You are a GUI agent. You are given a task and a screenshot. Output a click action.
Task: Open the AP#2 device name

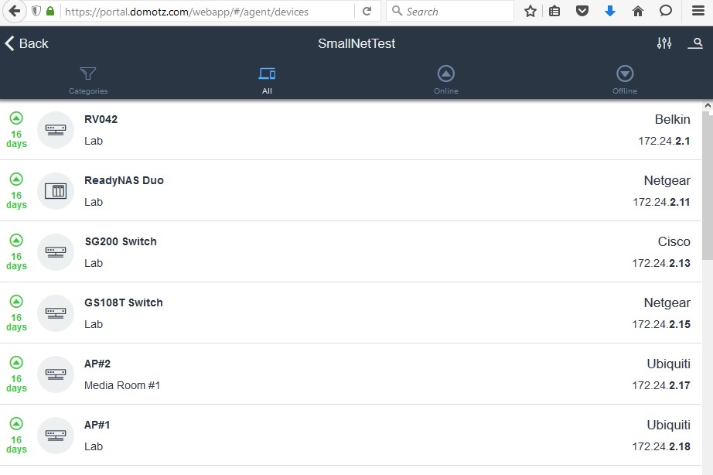[97, 364]
